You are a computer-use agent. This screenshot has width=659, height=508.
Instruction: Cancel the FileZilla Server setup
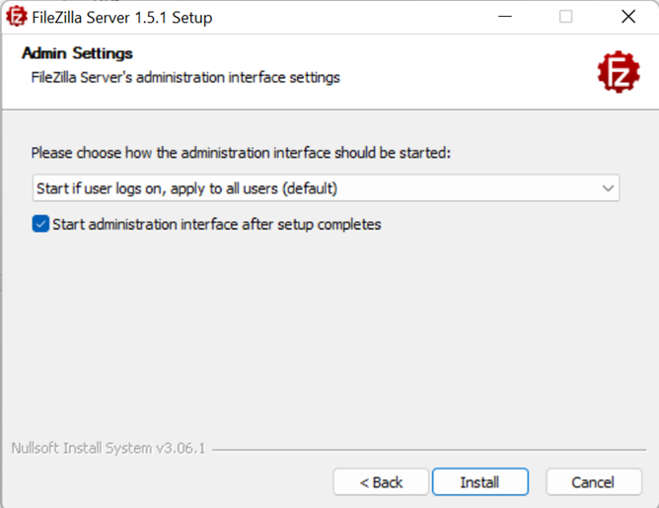pyautogui.click(x=594, y=482)
